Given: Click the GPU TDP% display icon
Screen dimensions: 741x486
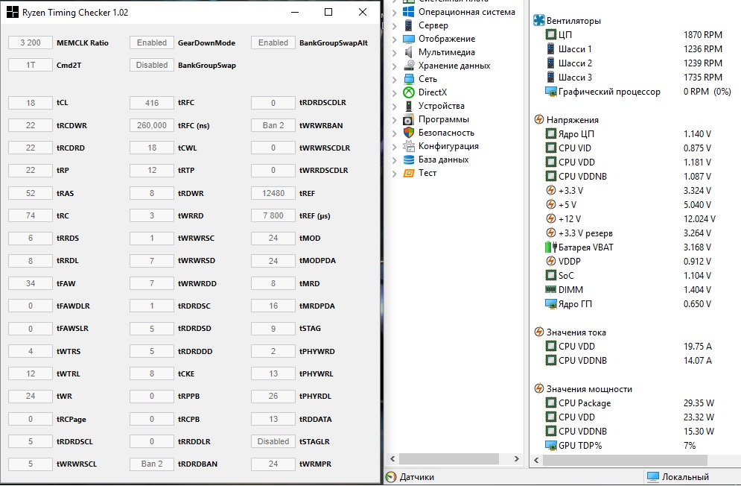Looking at the screenshot, I should coord(551,445).
